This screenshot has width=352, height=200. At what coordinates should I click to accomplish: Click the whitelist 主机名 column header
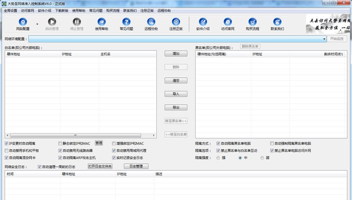[x=128, y=54]
